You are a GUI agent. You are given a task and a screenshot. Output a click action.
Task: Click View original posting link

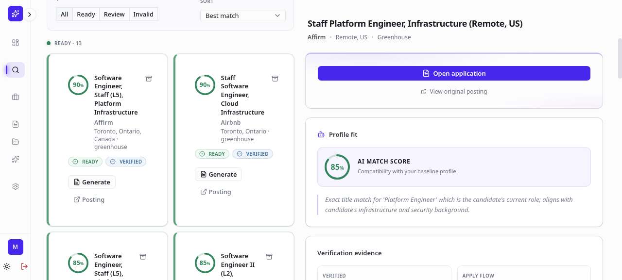[454, 91]
